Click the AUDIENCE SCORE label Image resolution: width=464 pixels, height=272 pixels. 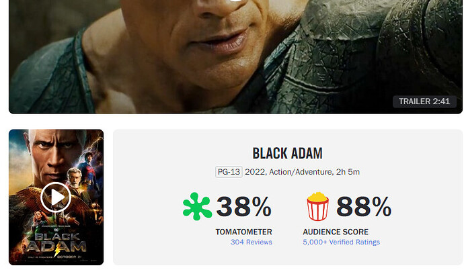(336, 232)
